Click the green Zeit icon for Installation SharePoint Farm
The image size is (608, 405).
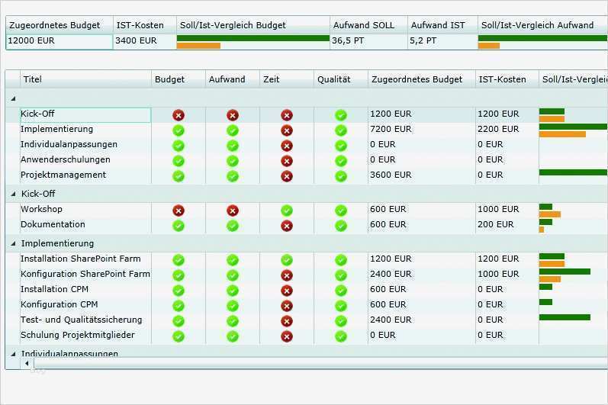coord(287,260)
